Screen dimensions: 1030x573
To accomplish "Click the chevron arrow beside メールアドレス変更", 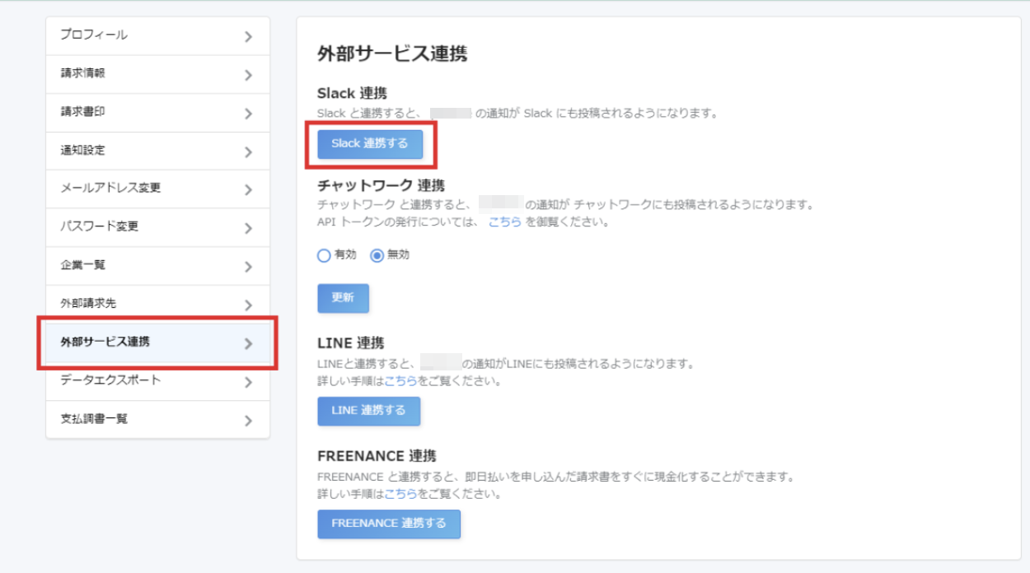I will pyautogui.click(x=248, y=190).
